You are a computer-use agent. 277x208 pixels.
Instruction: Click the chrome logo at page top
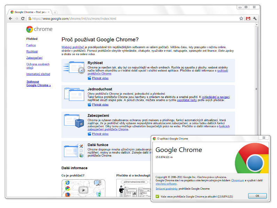[x=39, y=29]
